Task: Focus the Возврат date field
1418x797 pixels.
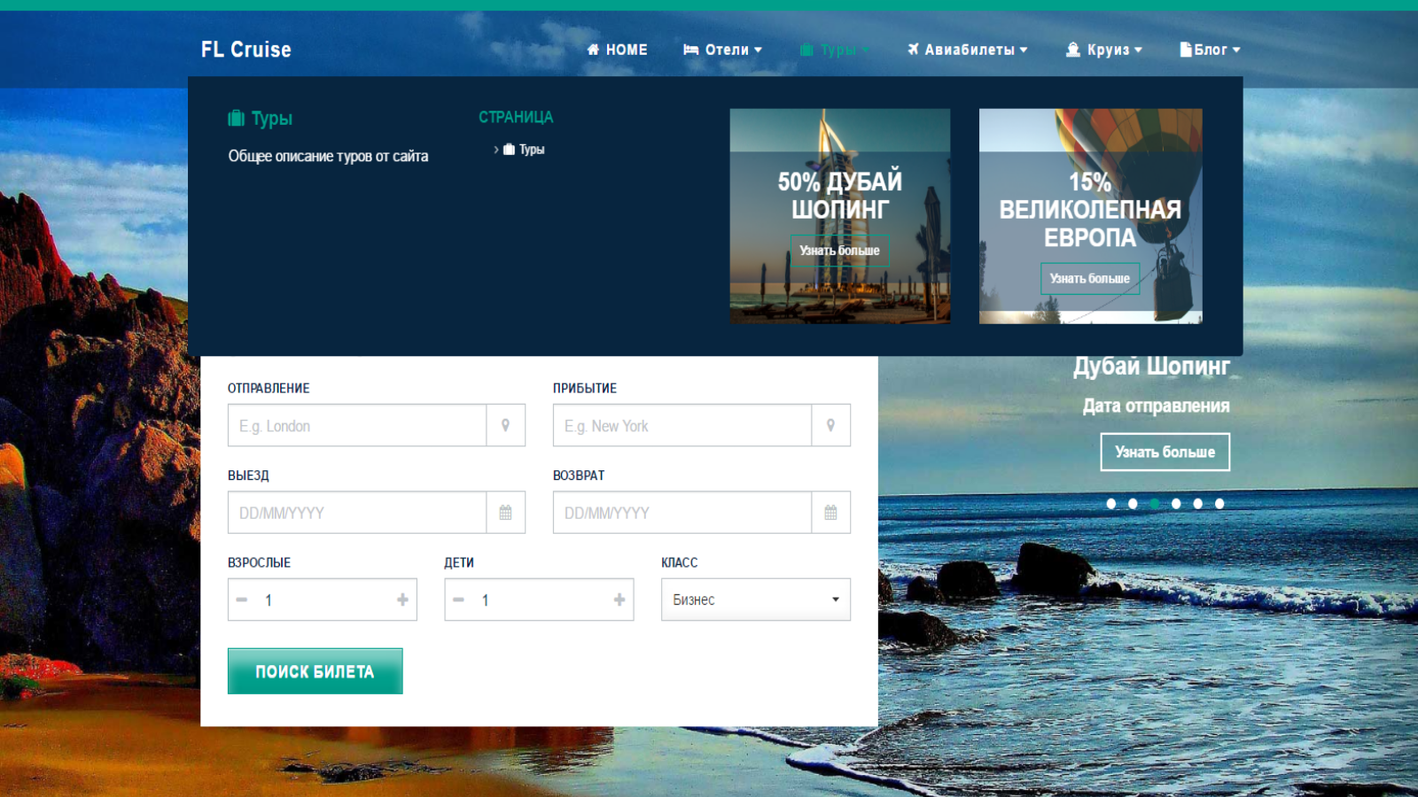Action: point(682,513)
